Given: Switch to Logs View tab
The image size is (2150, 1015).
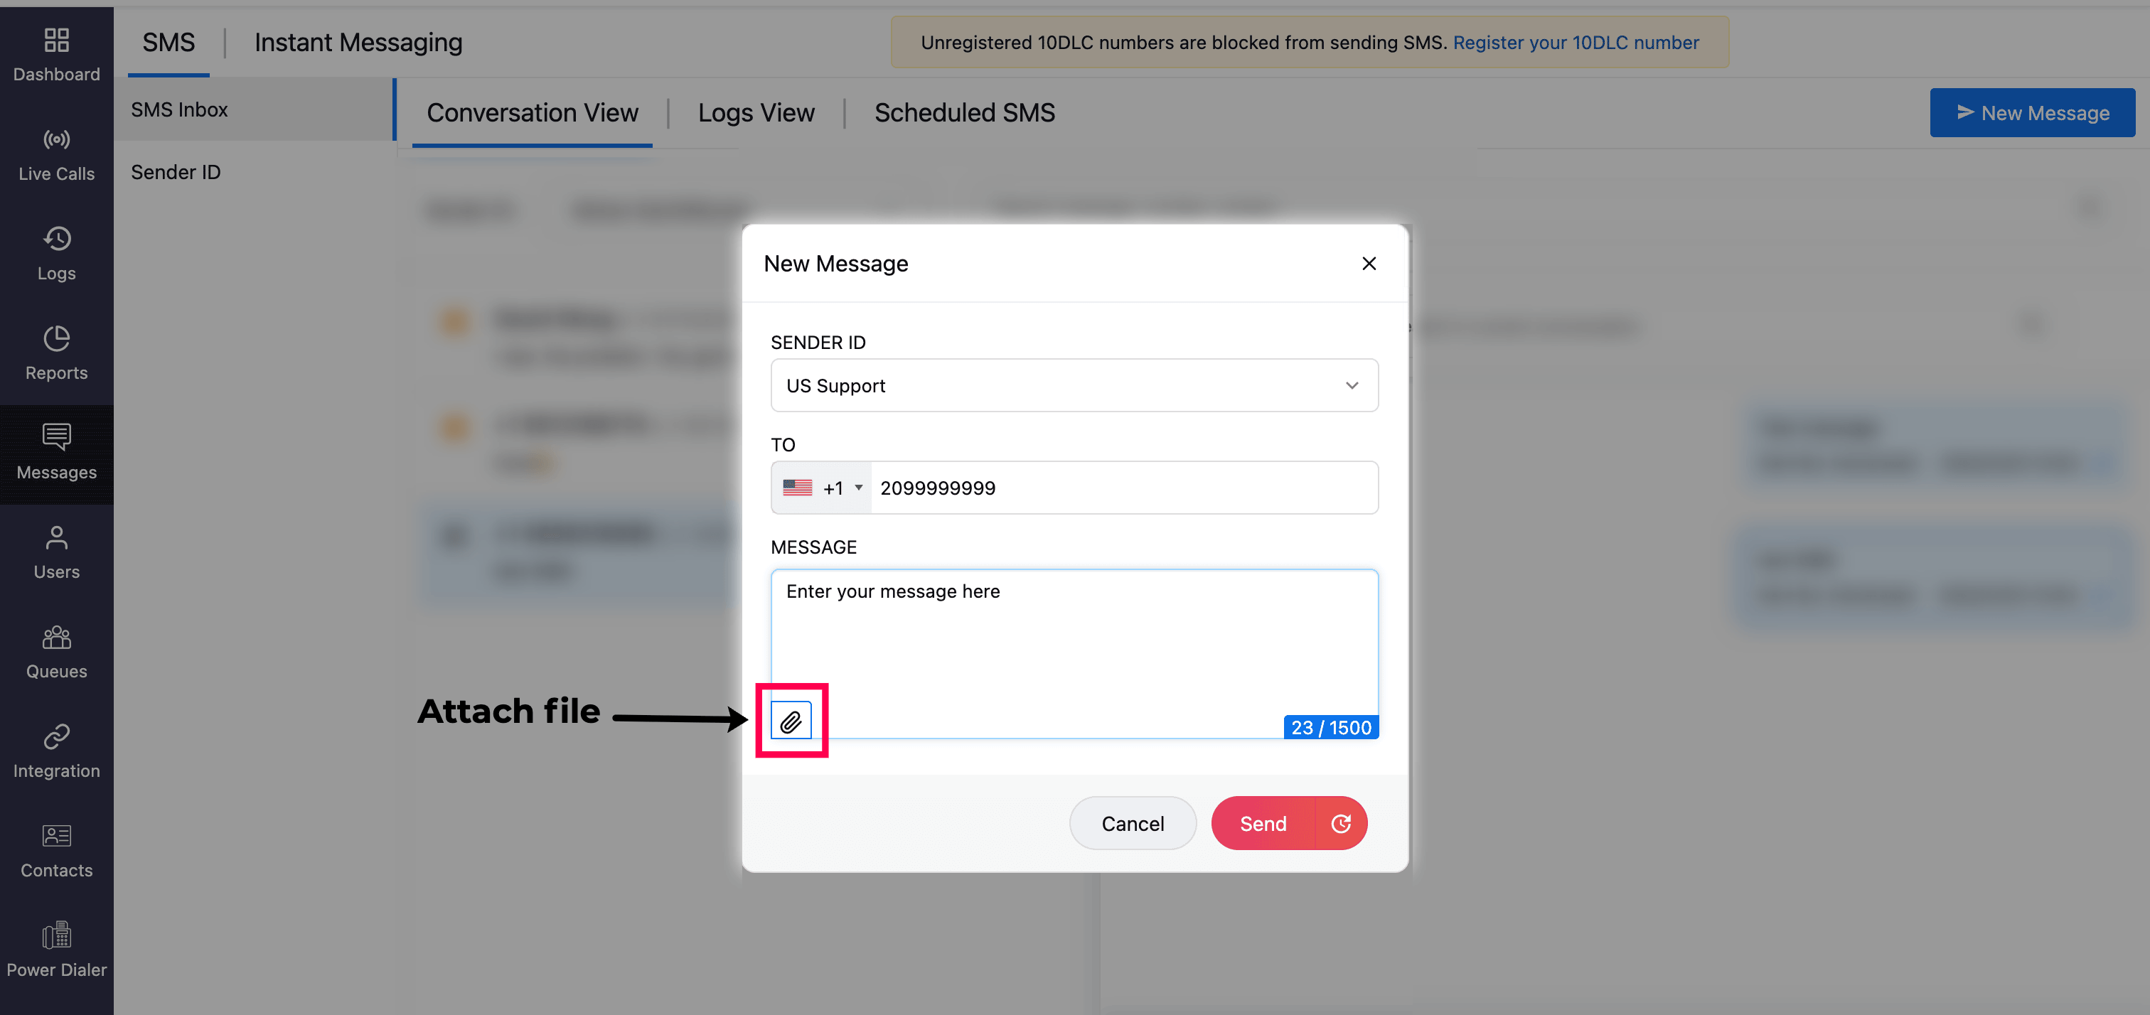Looking at the screenshot, I should click(x=755, y=113).
